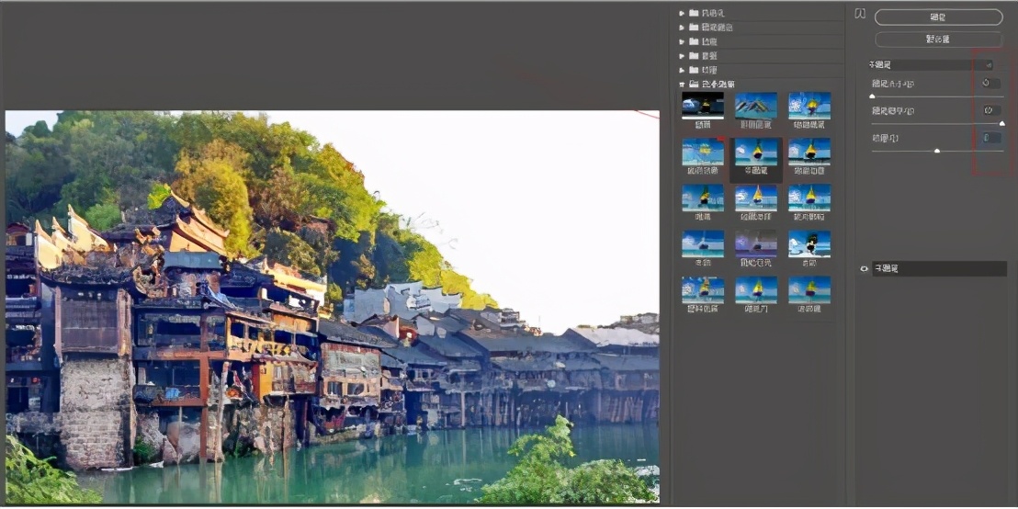Click the Brush Detail (画笔细节) value field
Screen dimensions: 1018x509
tap(990, 110)
